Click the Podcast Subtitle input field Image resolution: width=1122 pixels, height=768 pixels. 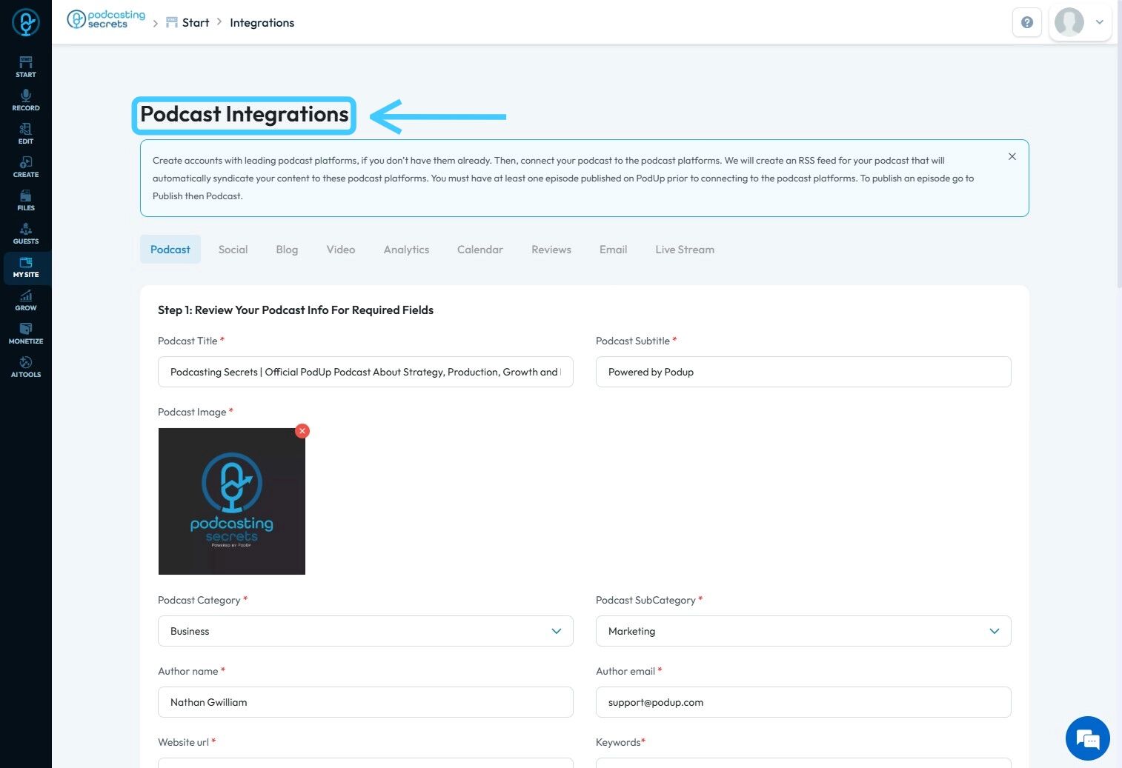[803, 372]
